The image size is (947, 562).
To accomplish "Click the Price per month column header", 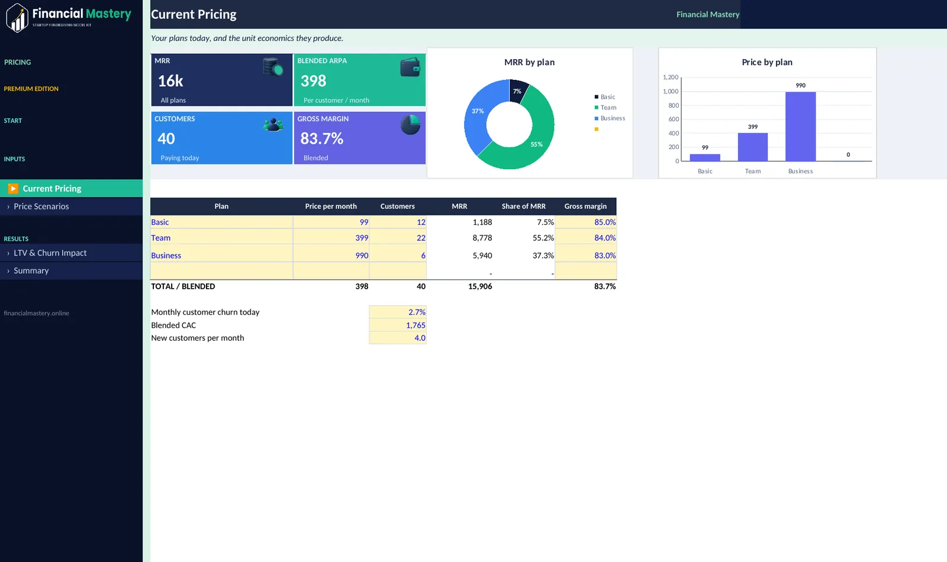I will 331,206.
